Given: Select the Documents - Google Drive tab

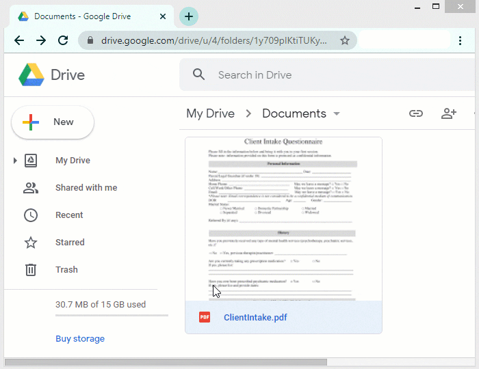Looking at the screenshot, I should [92, 16].
